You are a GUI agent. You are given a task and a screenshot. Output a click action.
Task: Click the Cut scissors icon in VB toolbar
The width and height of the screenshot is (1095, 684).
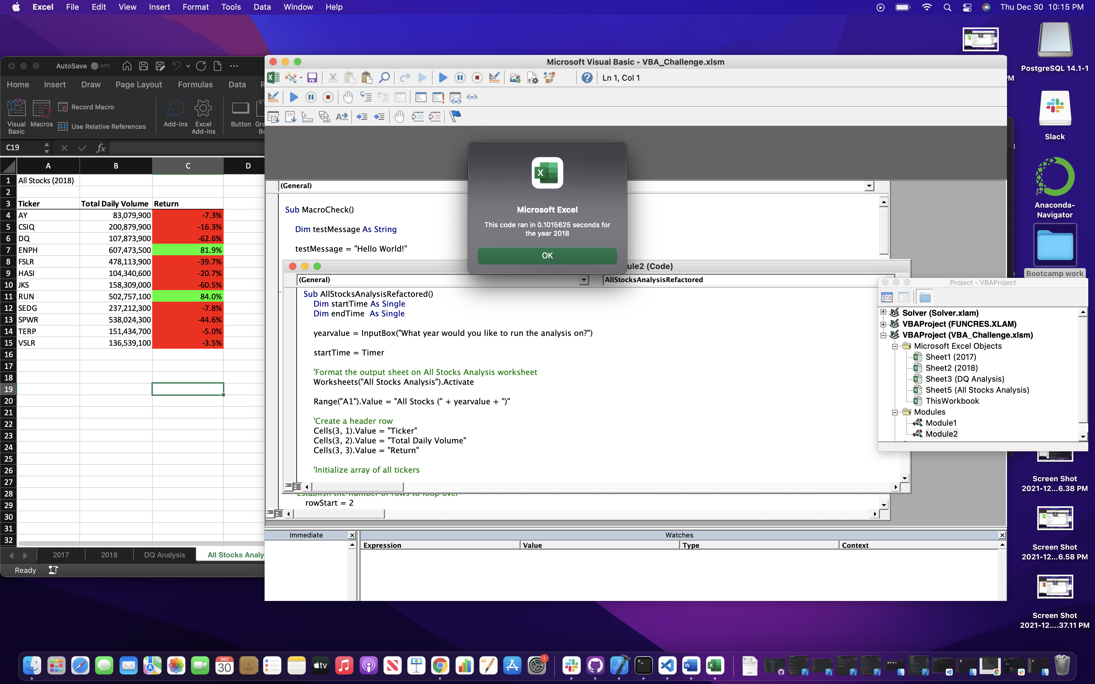coord(333,78)
